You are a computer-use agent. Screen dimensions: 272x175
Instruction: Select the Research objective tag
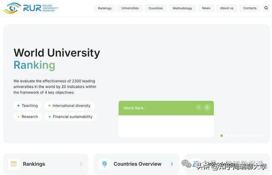28,117
